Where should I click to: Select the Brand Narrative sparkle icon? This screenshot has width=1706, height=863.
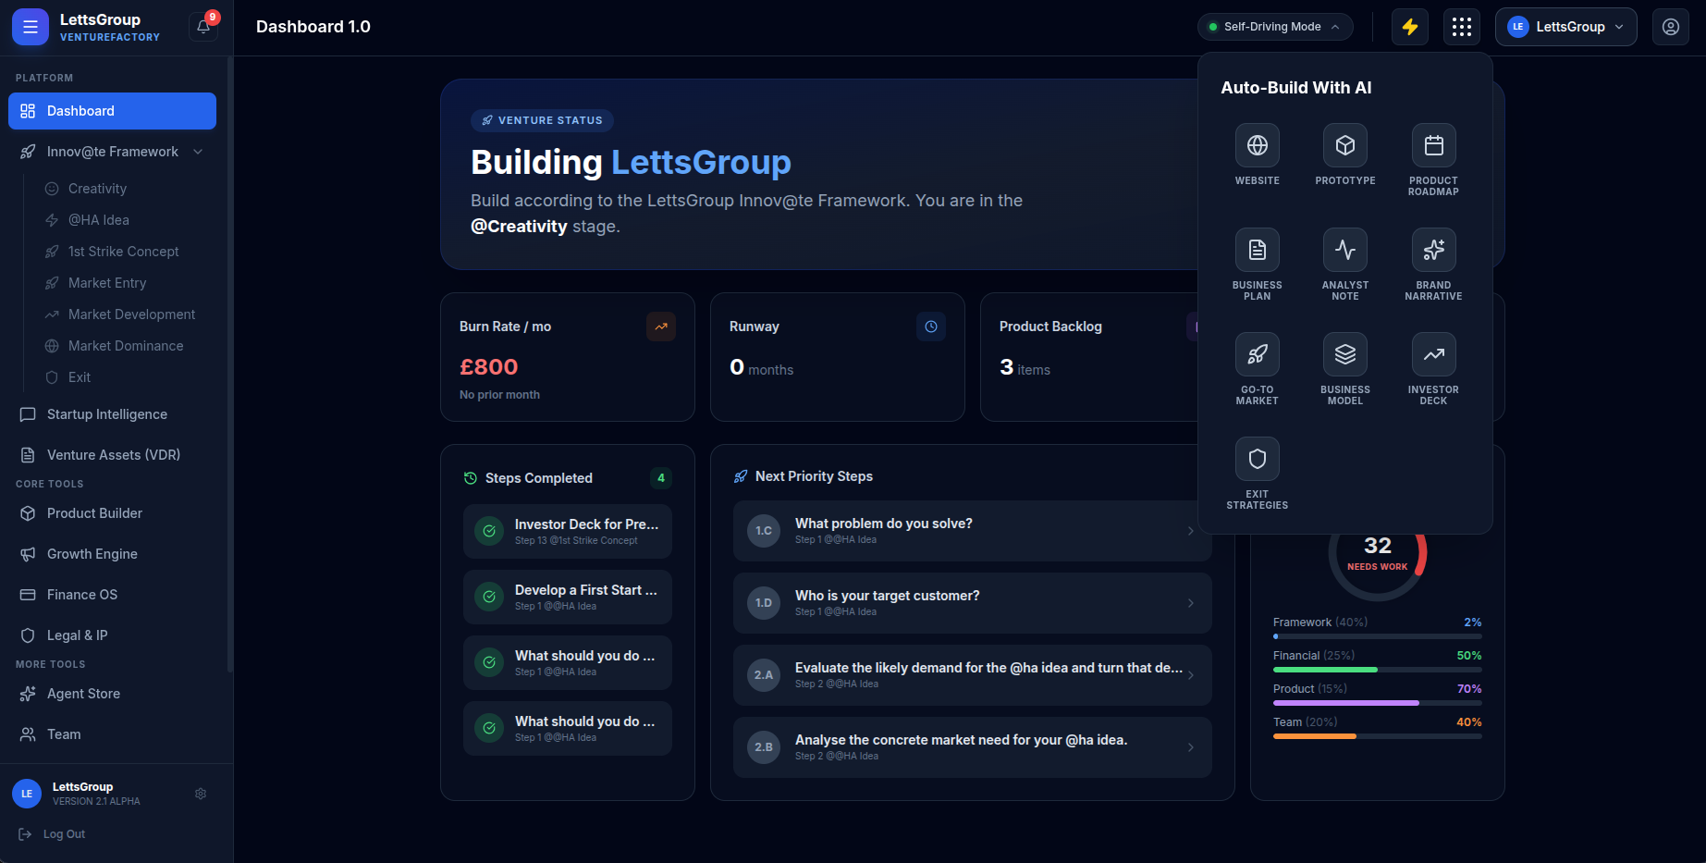[1432, 251]
